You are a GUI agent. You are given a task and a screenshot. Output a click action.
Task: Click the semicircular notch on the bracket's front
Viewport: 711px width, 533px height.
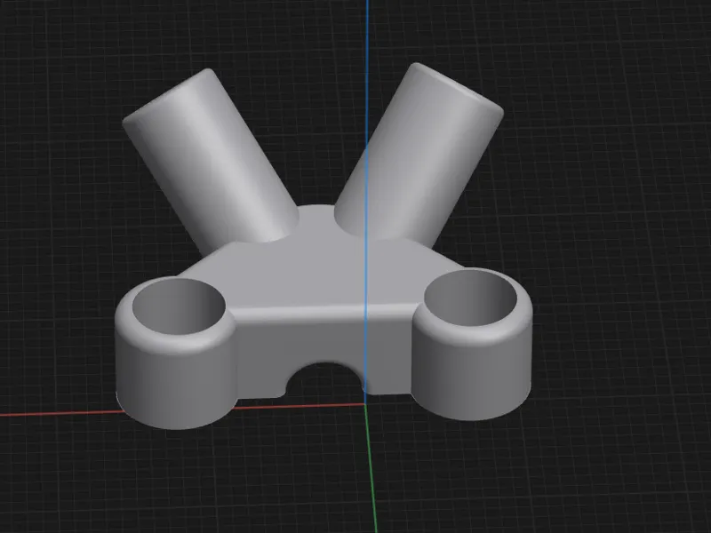coord(324,378)
